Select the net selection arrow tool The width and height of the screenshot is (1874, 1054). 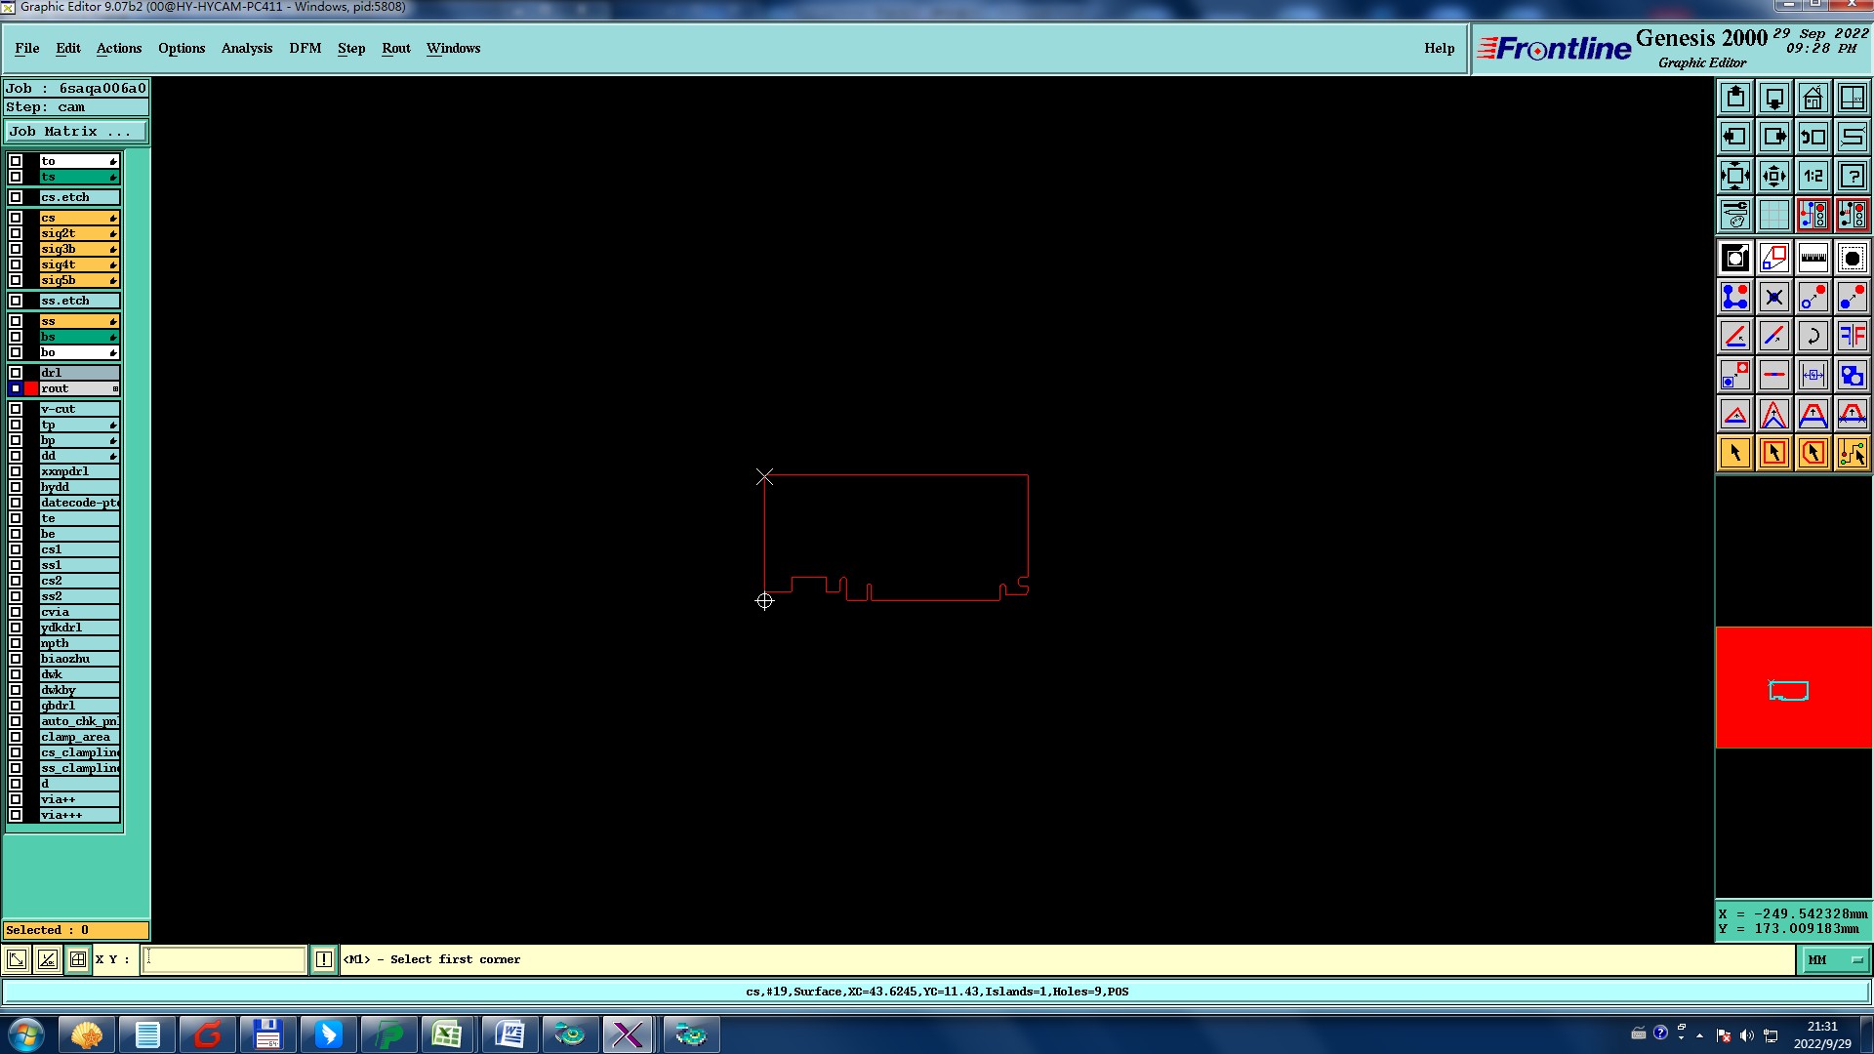coord(1852,453)
